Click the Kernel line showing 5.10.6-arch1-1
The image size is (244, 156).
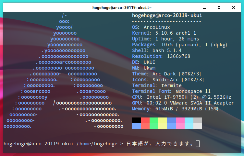(164, 33)
